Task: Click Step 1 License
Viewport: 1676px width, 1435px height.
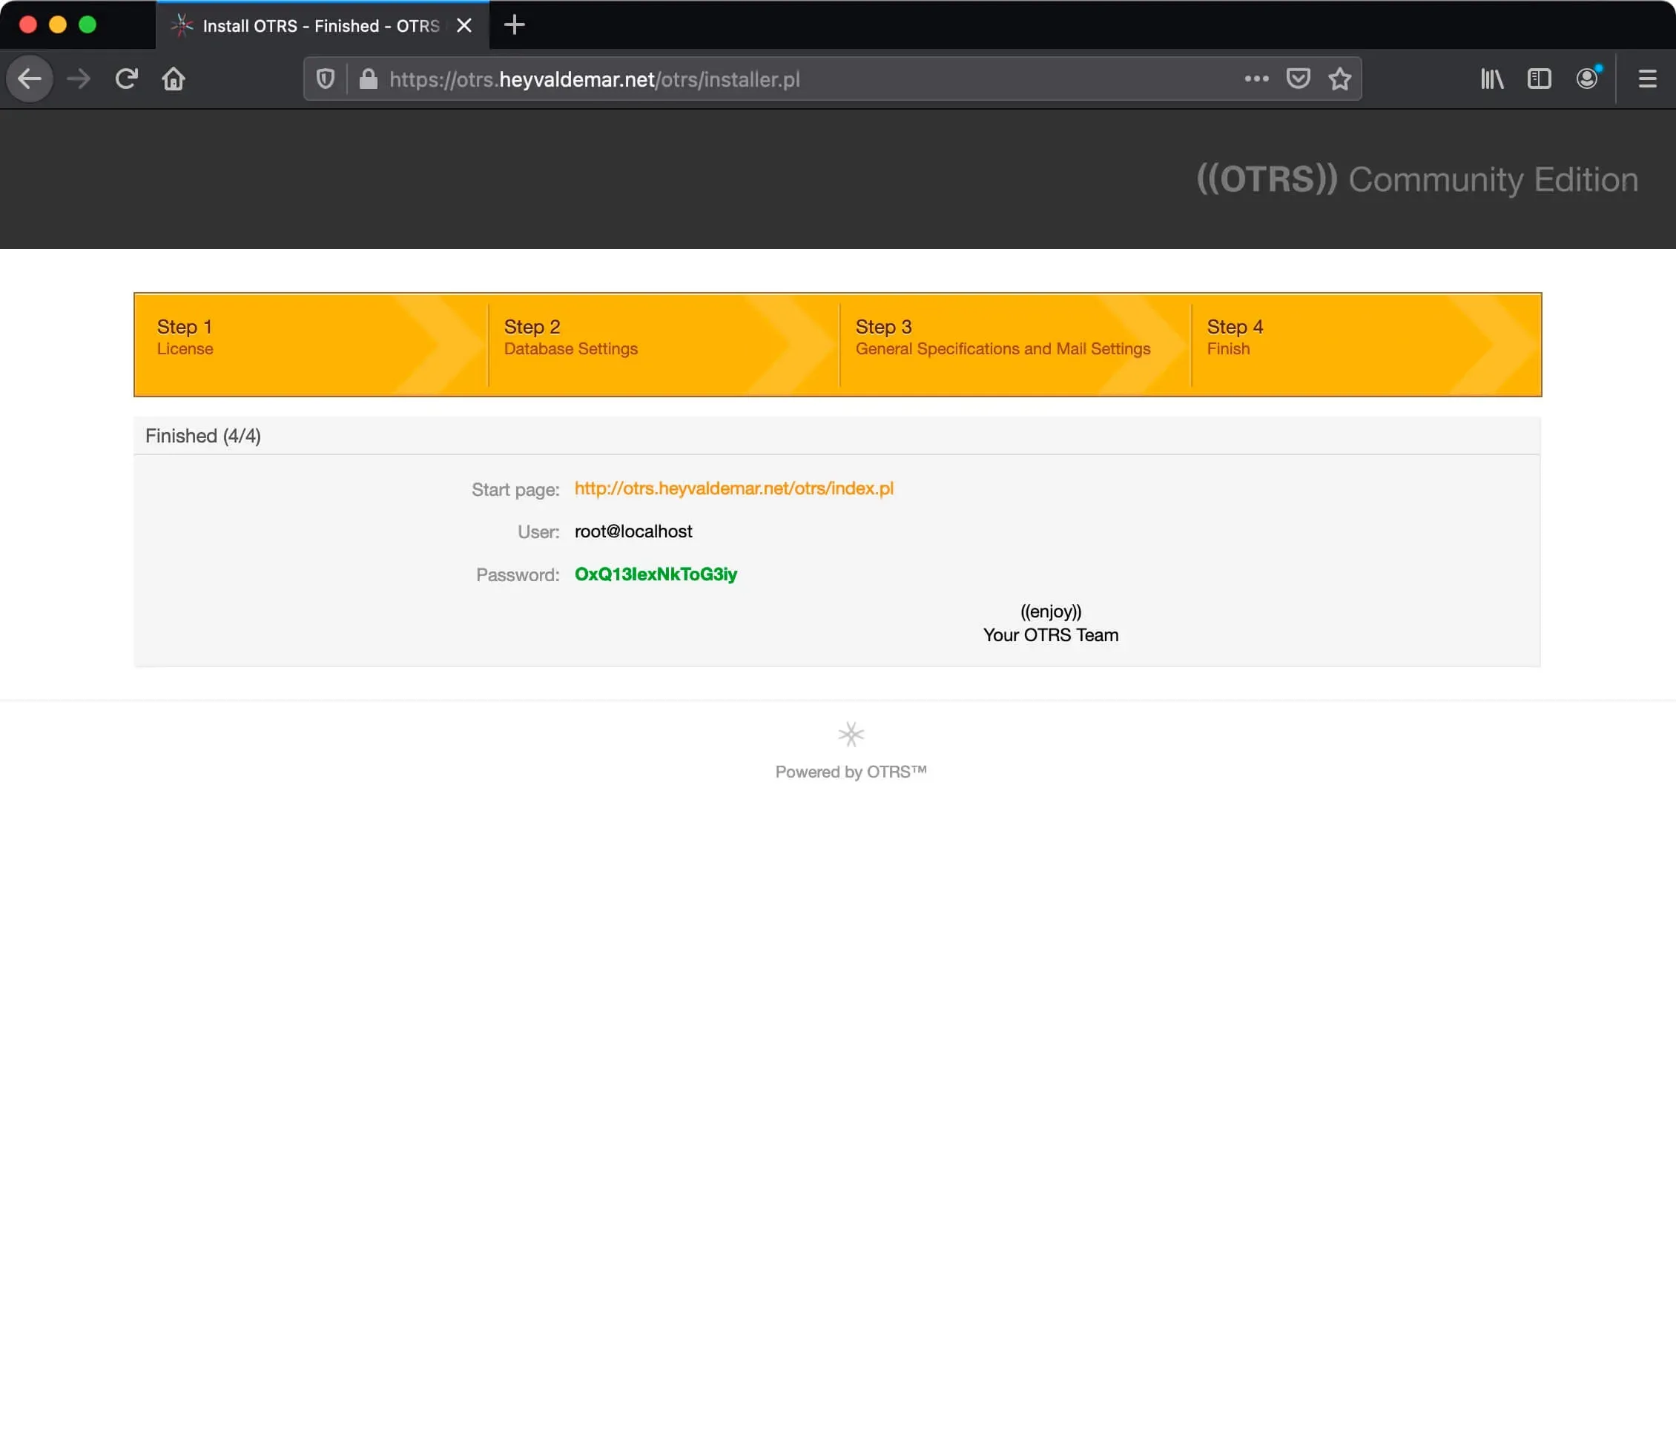Action: (185, 337)
